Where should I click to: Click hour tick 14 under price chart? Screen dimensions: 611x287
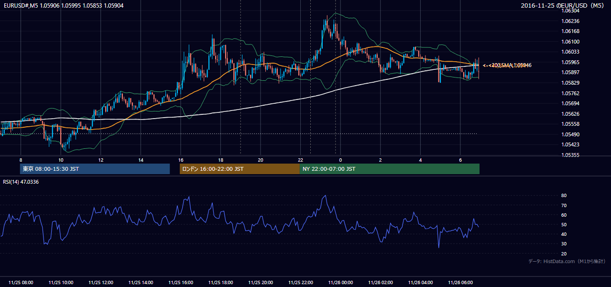coord(141,160)
